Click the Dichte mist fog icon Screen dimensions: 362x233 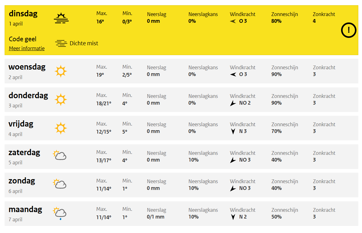pos(61,43)
